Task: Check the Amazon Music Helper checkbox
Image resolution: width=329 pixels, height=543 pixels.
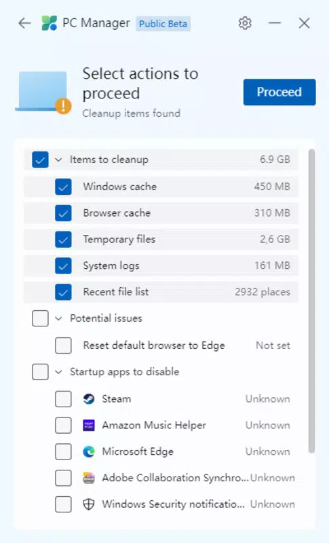Action: 63,426
